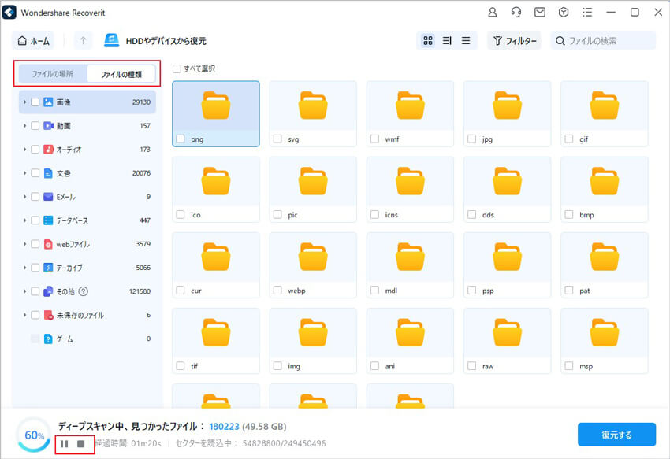This screenshot has height=459, width=670.
Task: Click the hexagon cube icon in title bar
Action: point(564,13)
